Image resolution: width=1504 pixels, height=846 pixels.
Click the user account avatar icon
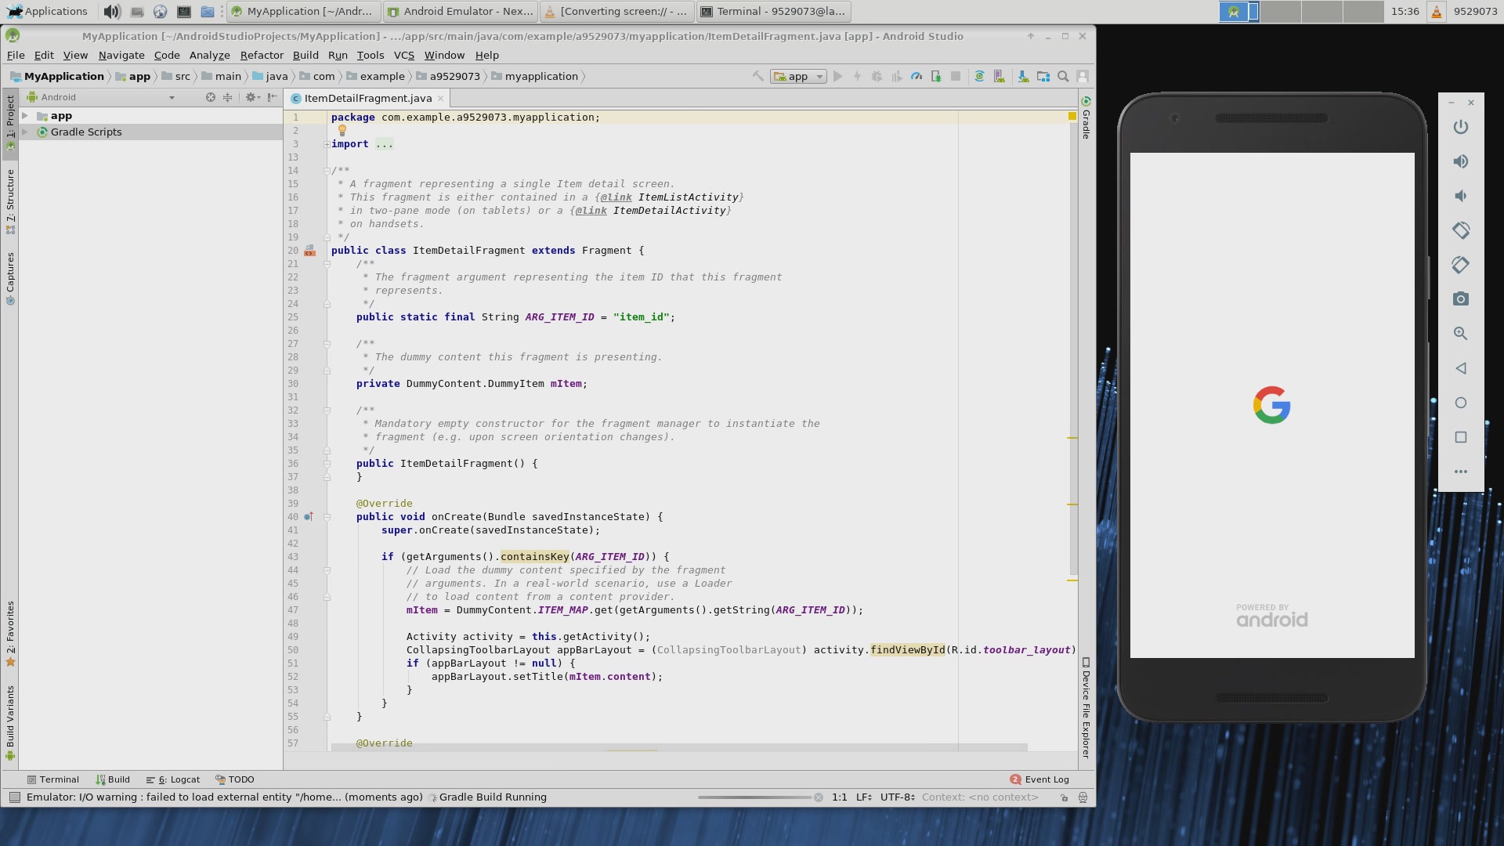coord(1083,77)
